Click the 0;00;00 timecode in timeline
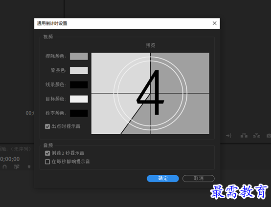Viewport: 271px width, 207px height. point(10,159)
